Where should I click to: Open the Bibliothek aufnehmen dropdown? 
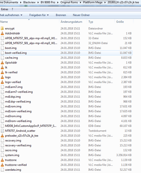pyautogui.click(x=11, y=15)
